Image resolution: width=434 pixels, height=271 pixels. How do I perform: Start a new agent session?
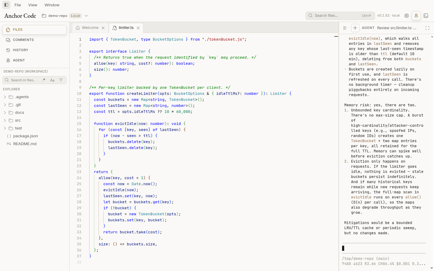click(x=355, y=28)
